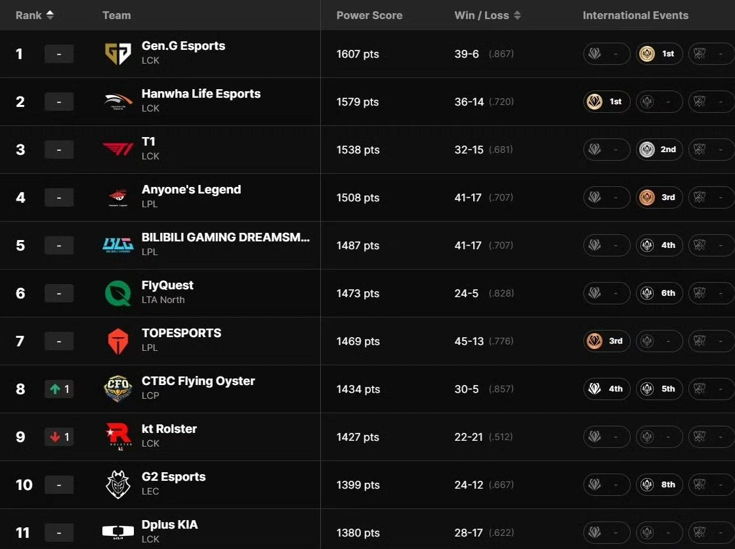Image resolution: width=735 pixels, height=549 pixels.
Task: Click the Hanwha Life Esports logo
Action: pos(118,102)
